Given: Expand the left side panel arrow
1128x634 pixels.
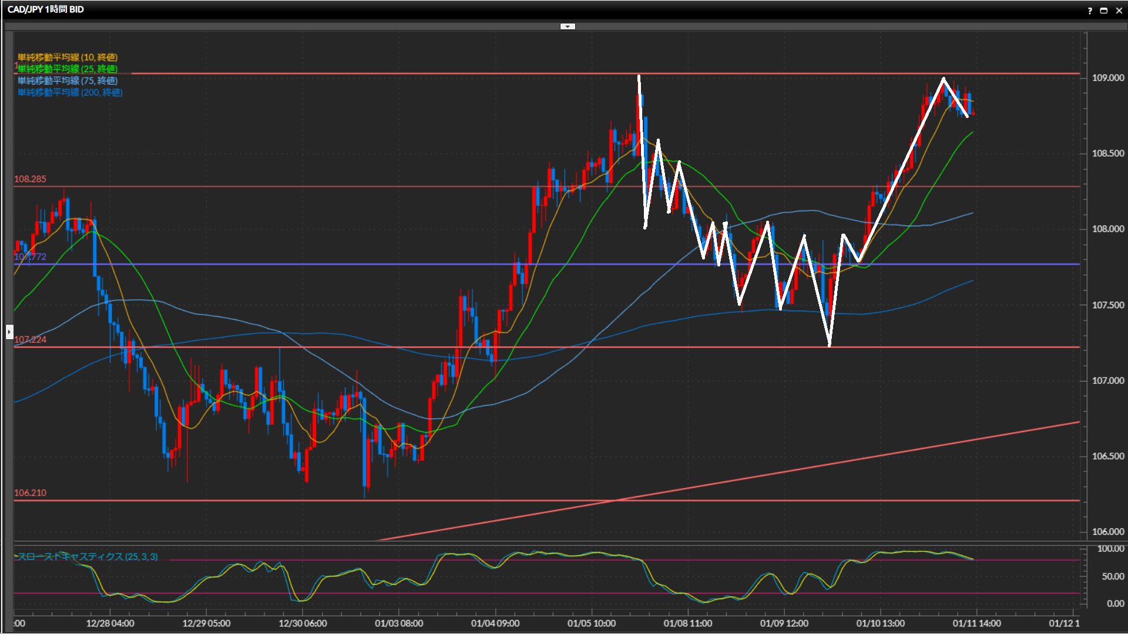Looking at the screenshot, I should [9, 332].
